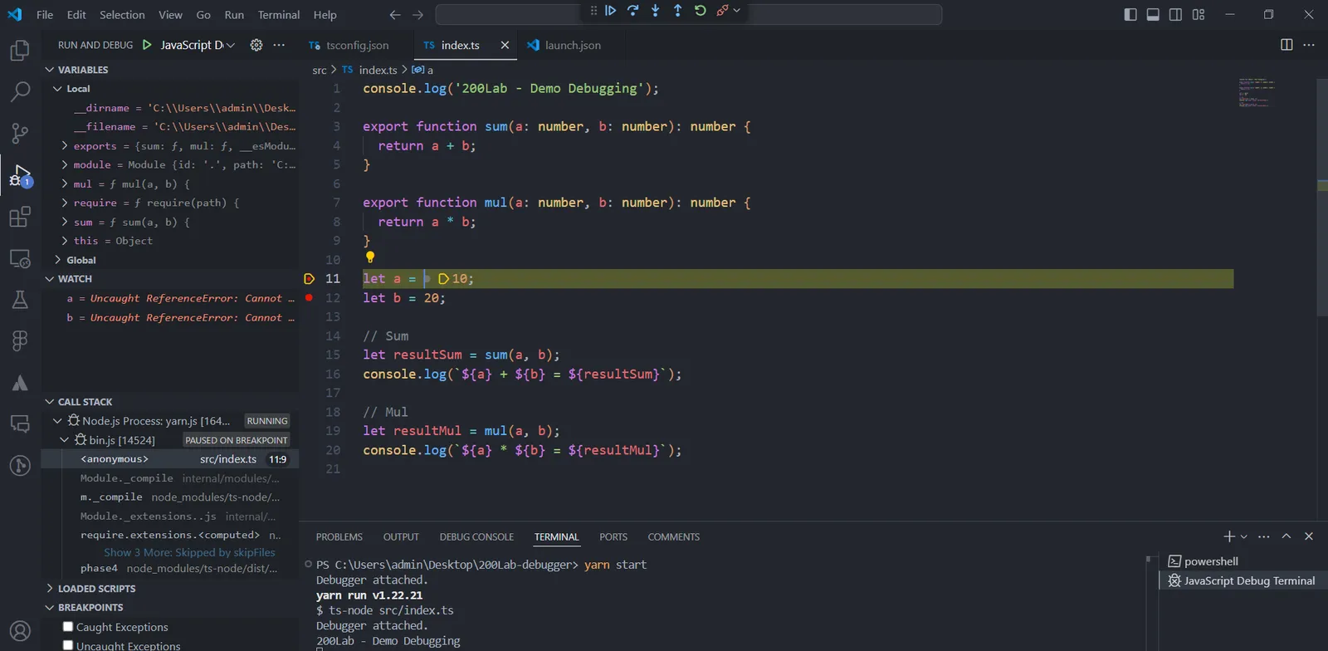
Task: Click src in the breadcrumb path
Action: coord(320,70)
